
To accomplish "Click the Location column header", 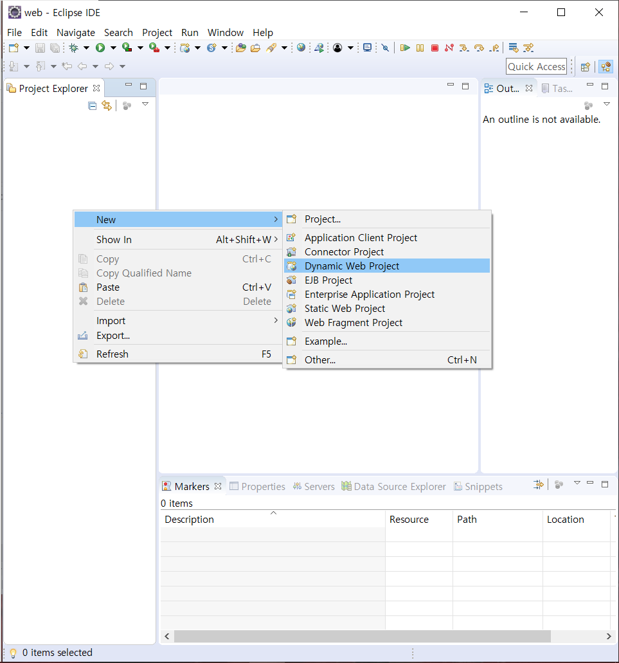I will tap(577, 519).
